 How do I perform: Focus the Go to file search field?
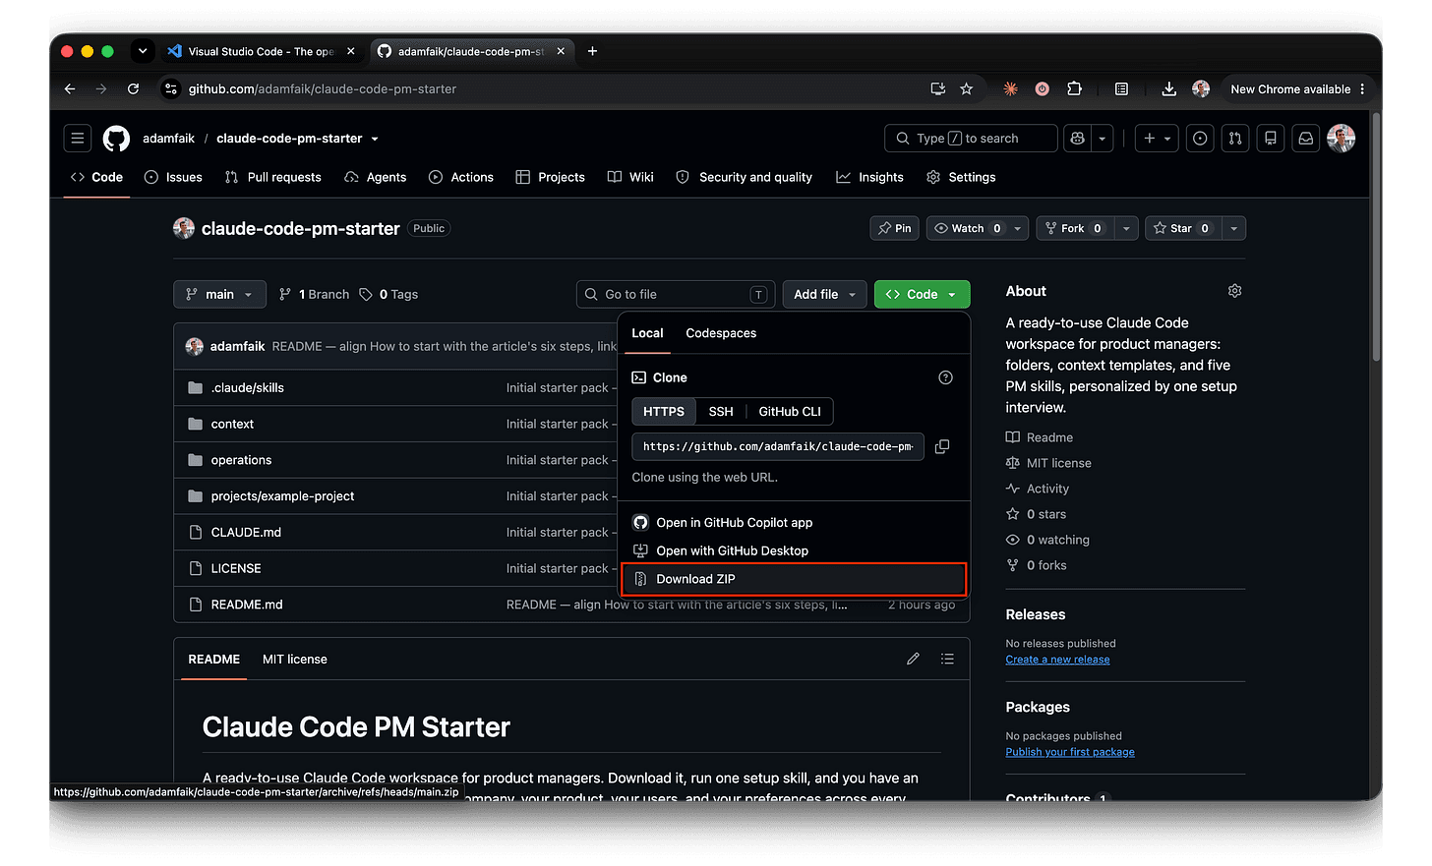pyautogui.click(x=676, y=294)
